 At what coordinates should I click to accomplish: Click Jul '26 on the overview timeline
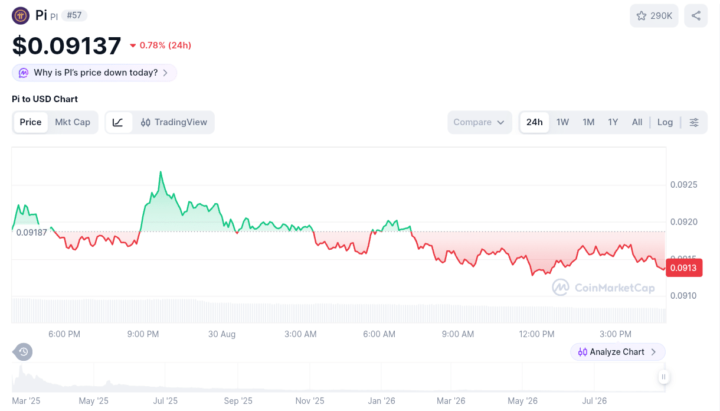(593, 401)
